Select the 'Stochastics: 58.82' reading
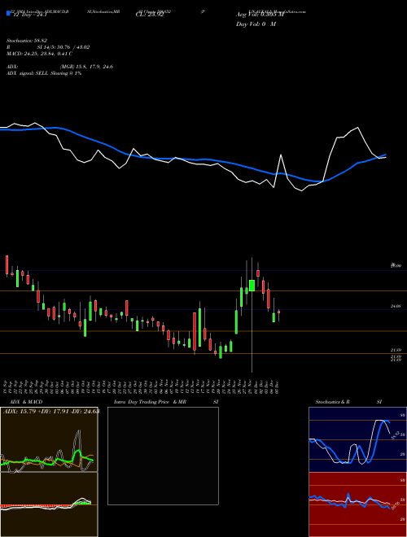Viewport: 407px width, 537px height. 27,41
